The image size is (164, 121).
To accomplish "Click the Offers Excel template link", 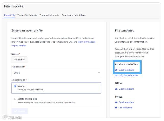I will click(126, 89).
